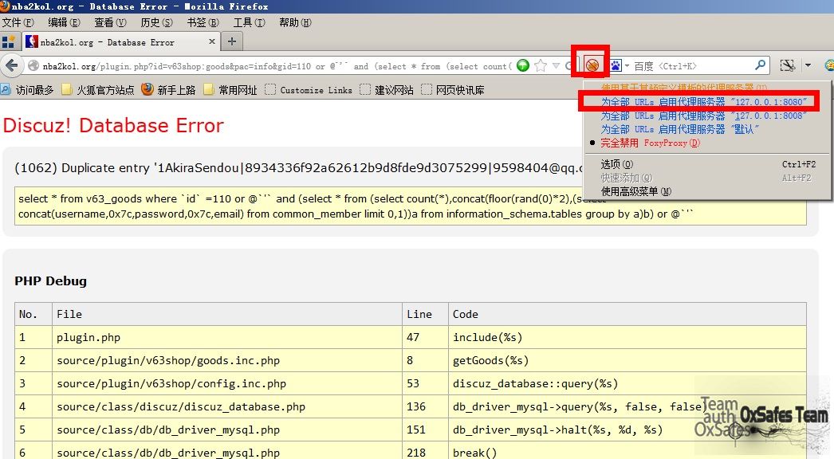Open the 常用网址 bookmark folder
834x459 pixels.
pos(230,90)
